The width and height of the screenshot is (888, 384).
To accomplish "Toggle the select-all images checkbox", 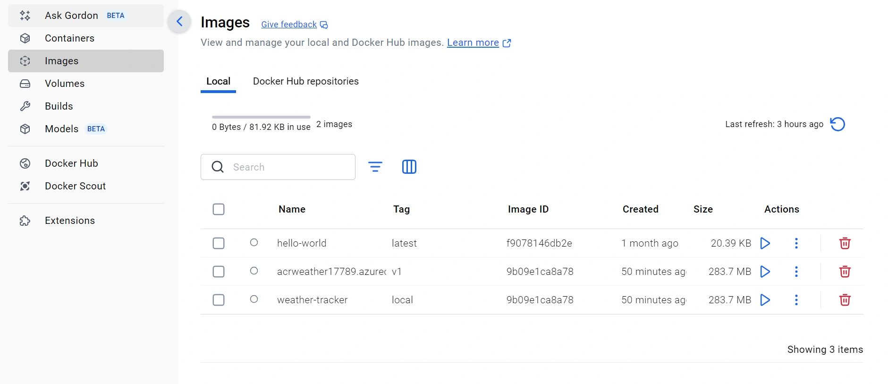I will click(x=219, y=209).
